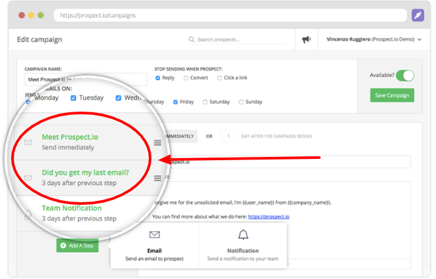The image size is (436, 279).
Task: Check the Sunday checkbox
Action: [x=241, y=102]
